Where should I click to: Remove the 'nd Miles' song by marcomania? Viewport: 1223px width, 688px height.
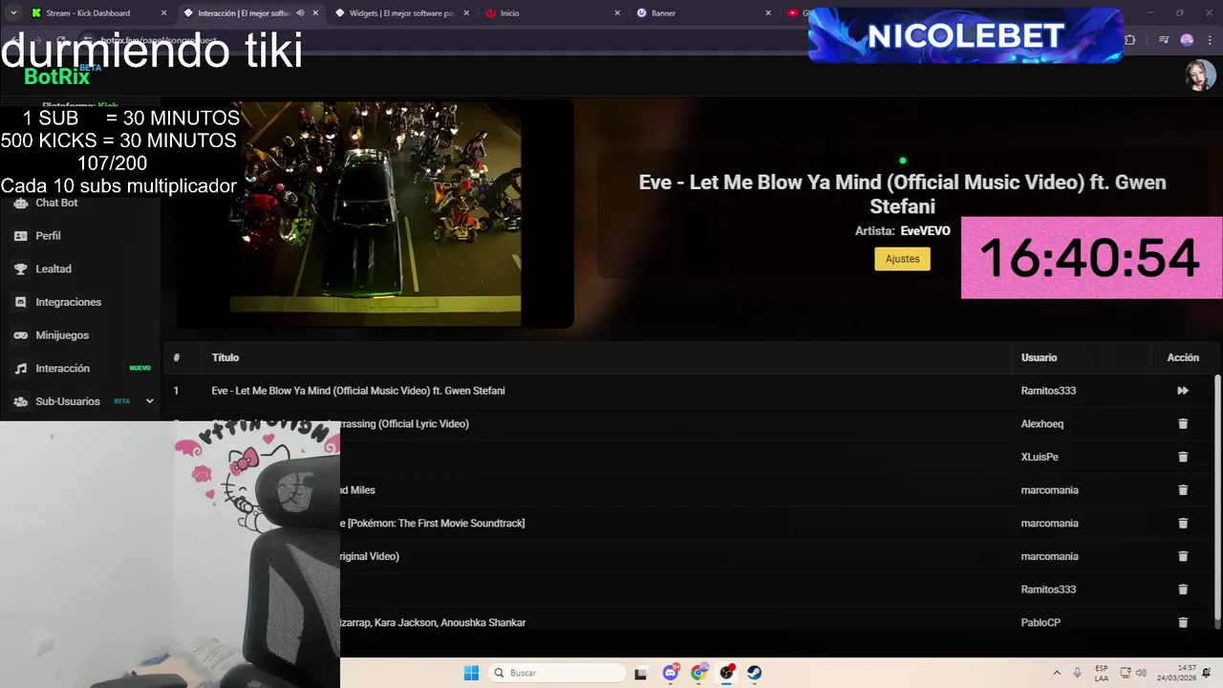pyautogui.click(x=1183, y=490)
